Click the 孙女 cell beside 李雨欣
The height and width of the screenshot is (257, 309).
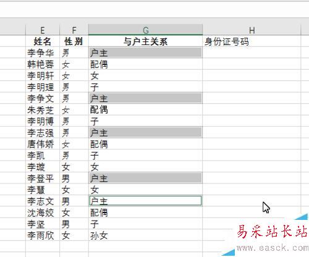tap(145, 235)
